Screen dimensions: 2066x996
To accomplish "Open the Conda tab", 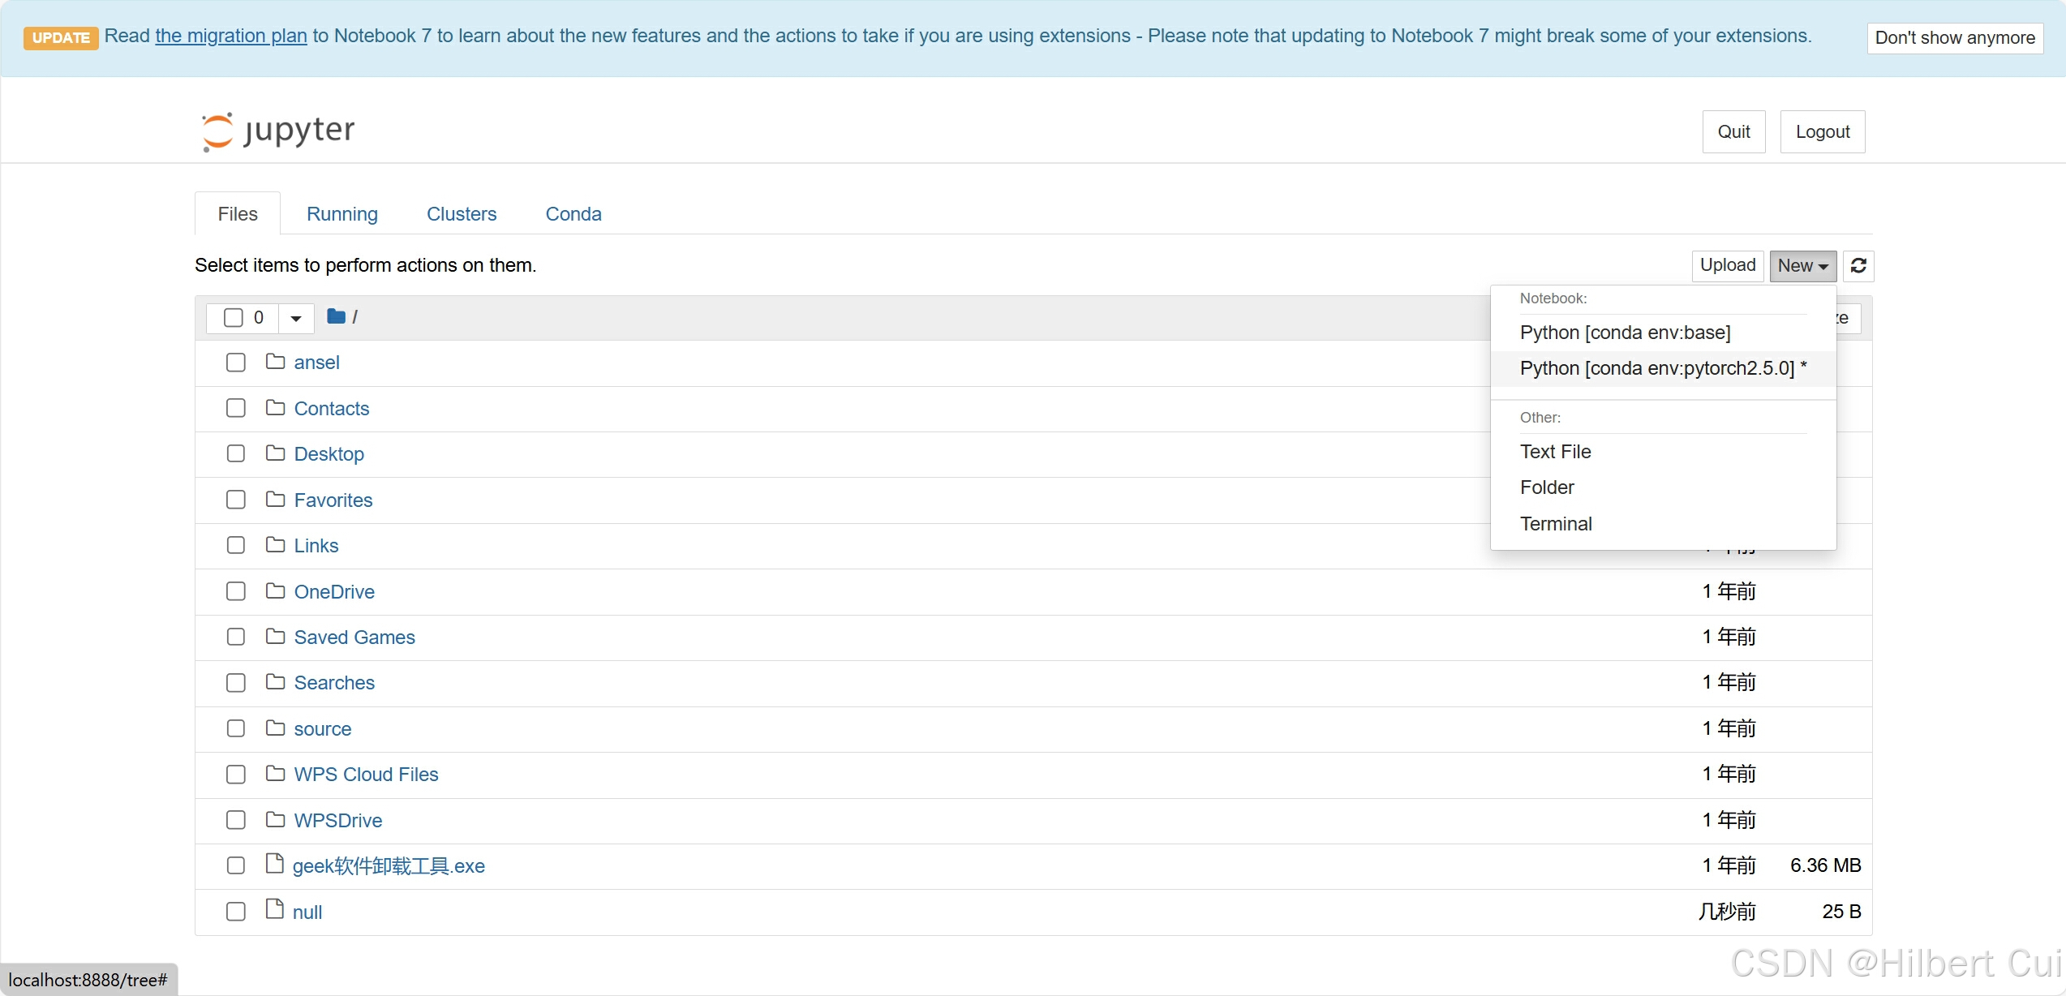I will tap(573, 214).
